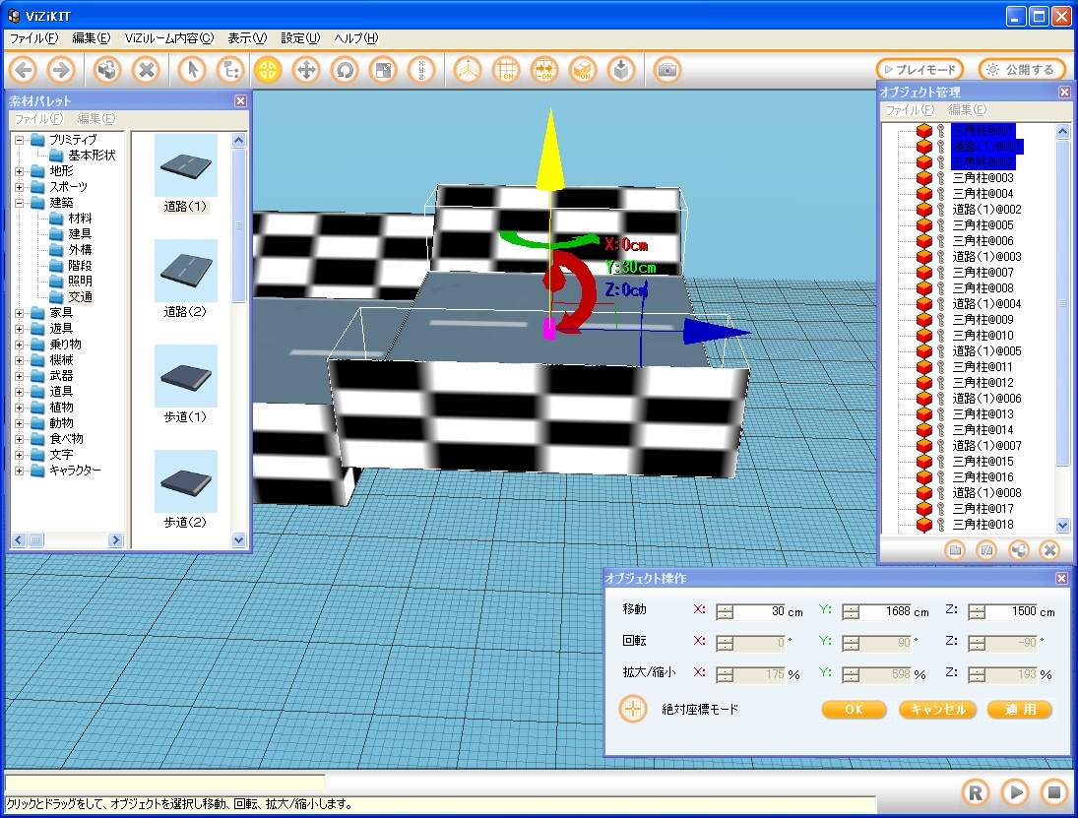This screenshot has height=818, width=1078.
Task: Collapse the 建築 folder in palette tree
Action: (20, 203)
